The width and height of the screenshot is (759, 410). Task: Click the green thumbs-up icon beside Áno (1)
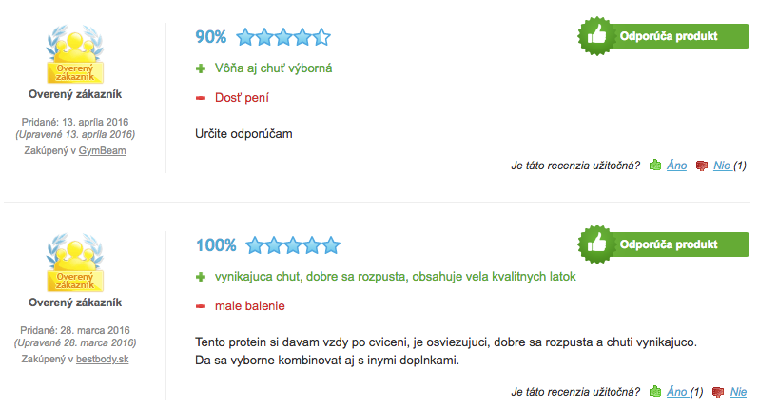[655, 391]
